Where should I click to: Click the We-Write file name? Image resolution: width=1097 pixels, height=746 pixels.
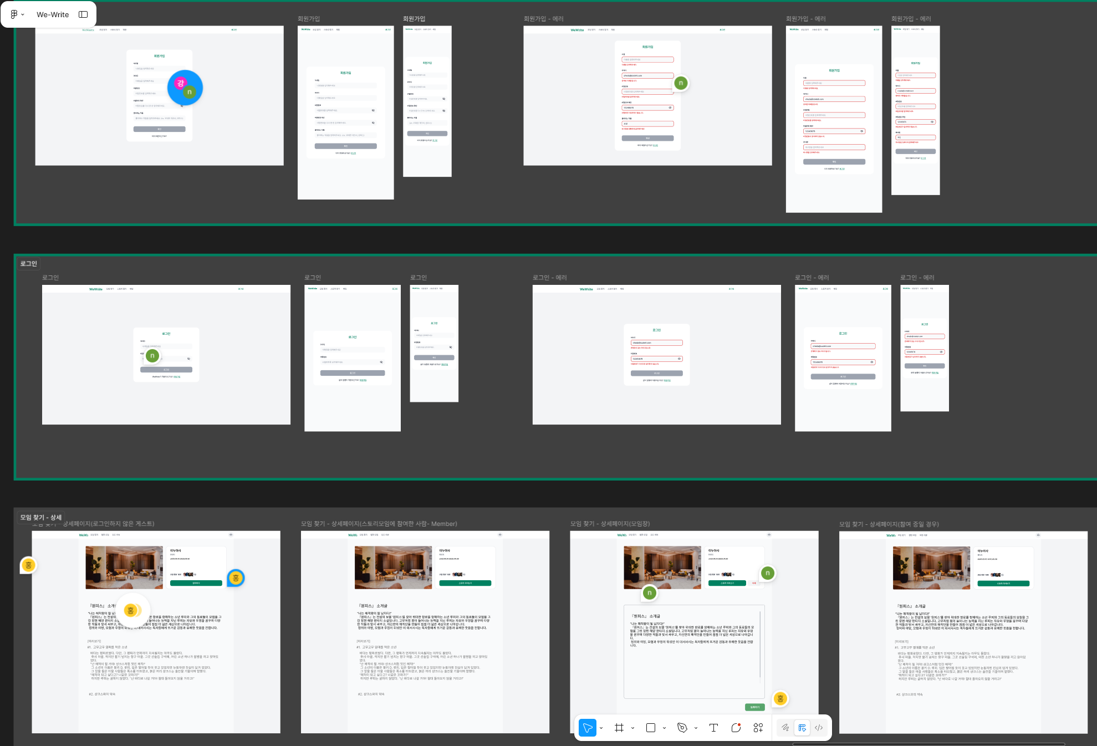(x=53, y=14)
